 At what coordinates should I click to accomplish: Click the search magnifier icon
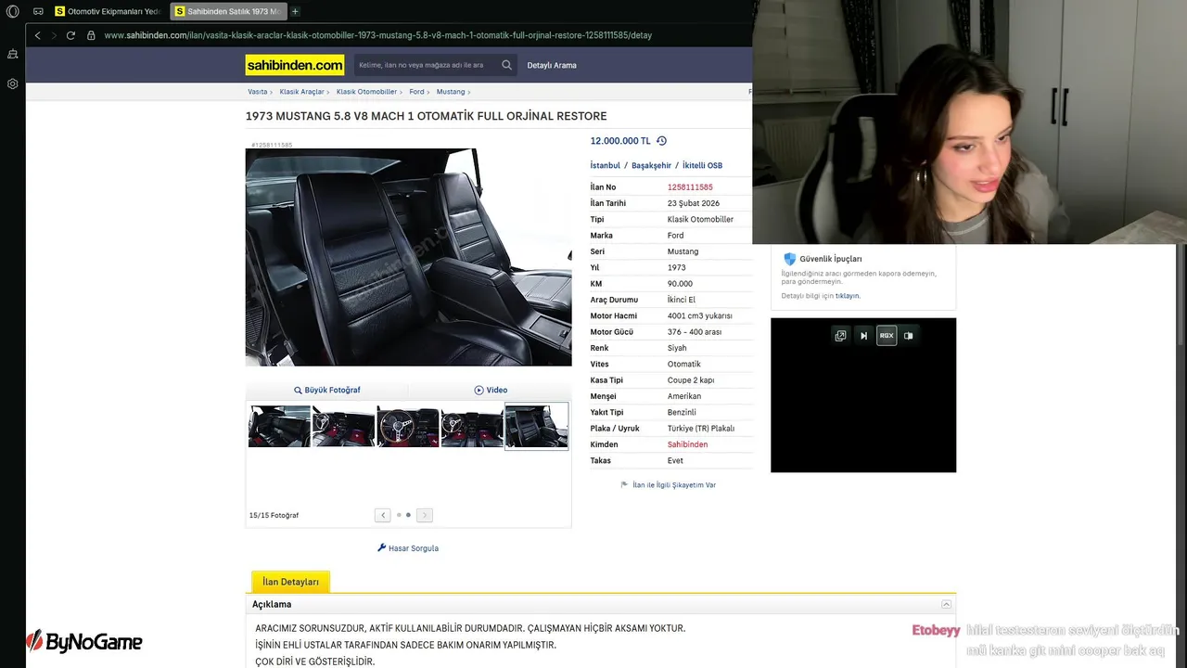(x=506, y=65)
